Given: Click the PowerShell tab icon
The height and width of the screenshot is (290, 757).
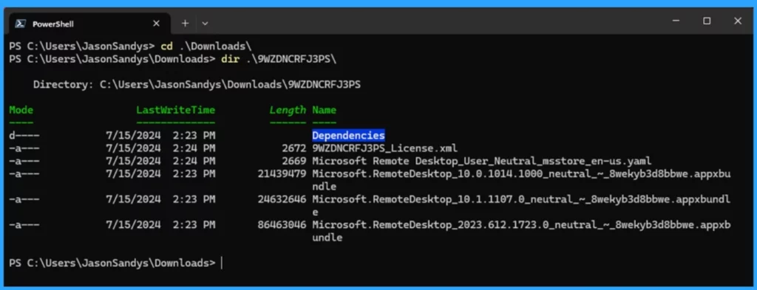Looking at the screenshot, I should click(x=20, y=23).
